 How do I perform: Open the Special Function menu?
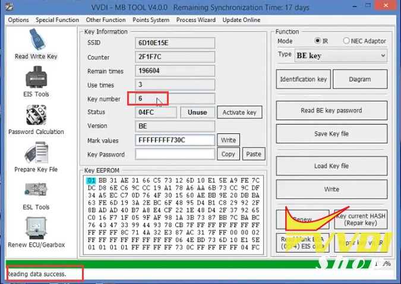(x=57, y=20)
